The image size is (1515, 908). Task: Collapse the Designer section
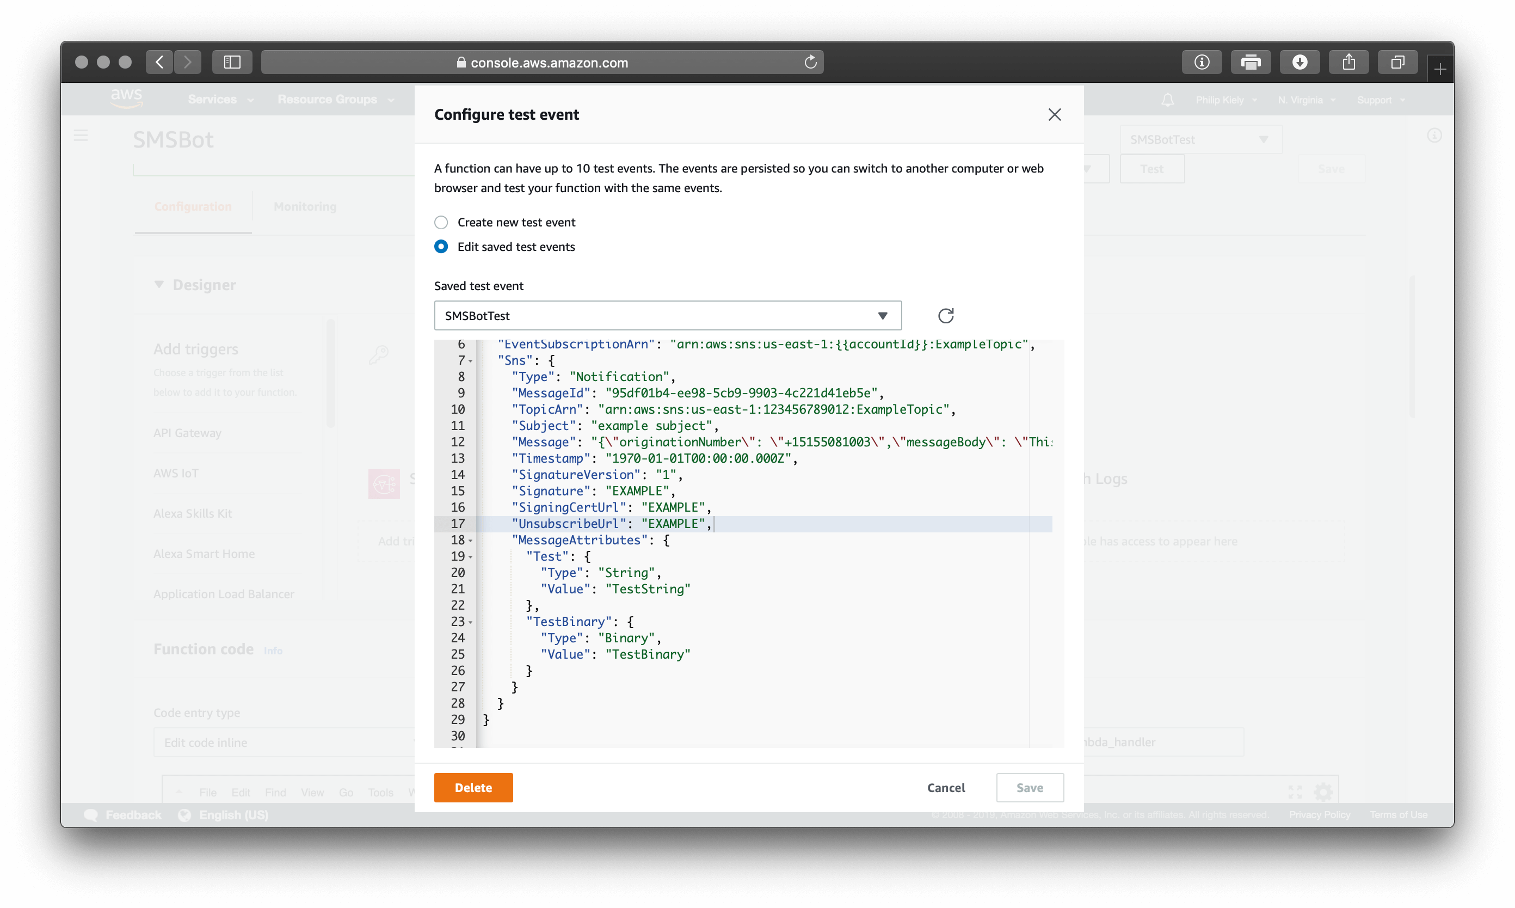(159, 285)
